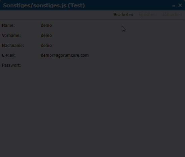Viewport: 185px width, 157px height.
Task: Click the empty toolbar space left of Bearbeiten
Action: [57, 15]
